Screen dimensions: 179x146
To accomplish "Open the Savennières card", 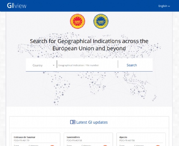I will (88, 139).
